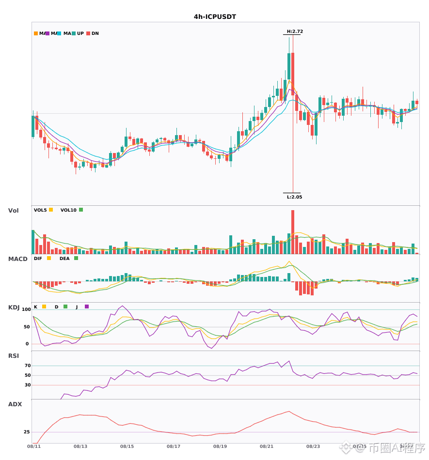
Task: Click the H:2.72 high price label
Action: click(x=295, y=31)
